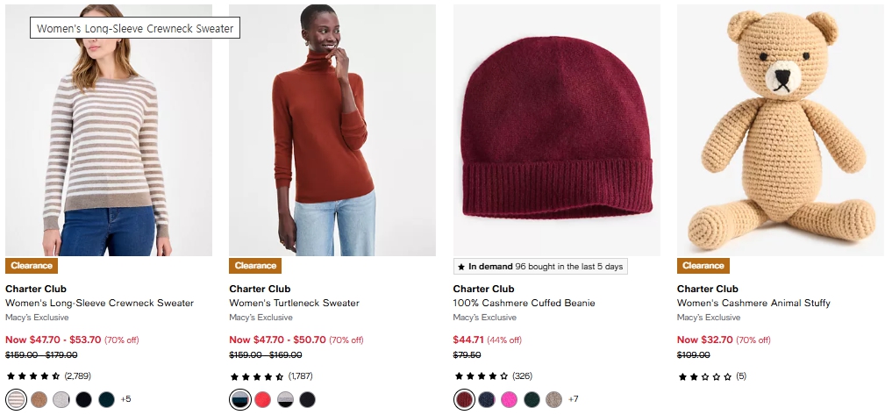This screenshot has width=885, height=415.
Task: Choose the tan swatch for Crewneck Sweater
Action: 39,400
